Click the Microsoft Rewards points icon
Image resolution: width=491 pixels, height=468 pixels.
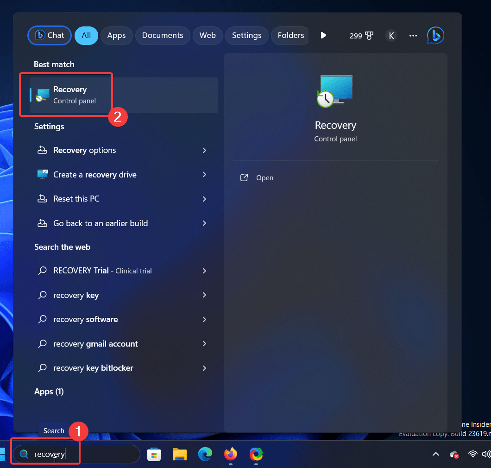point(361,36)
